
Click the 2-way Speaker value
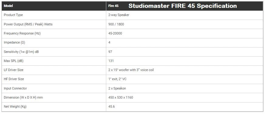click(119, 15)
